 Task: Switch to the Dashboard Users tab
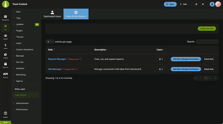[52, 14]
